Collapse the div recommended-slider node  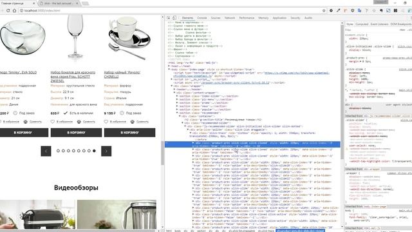pyautogui.click(x=182, y=123)
